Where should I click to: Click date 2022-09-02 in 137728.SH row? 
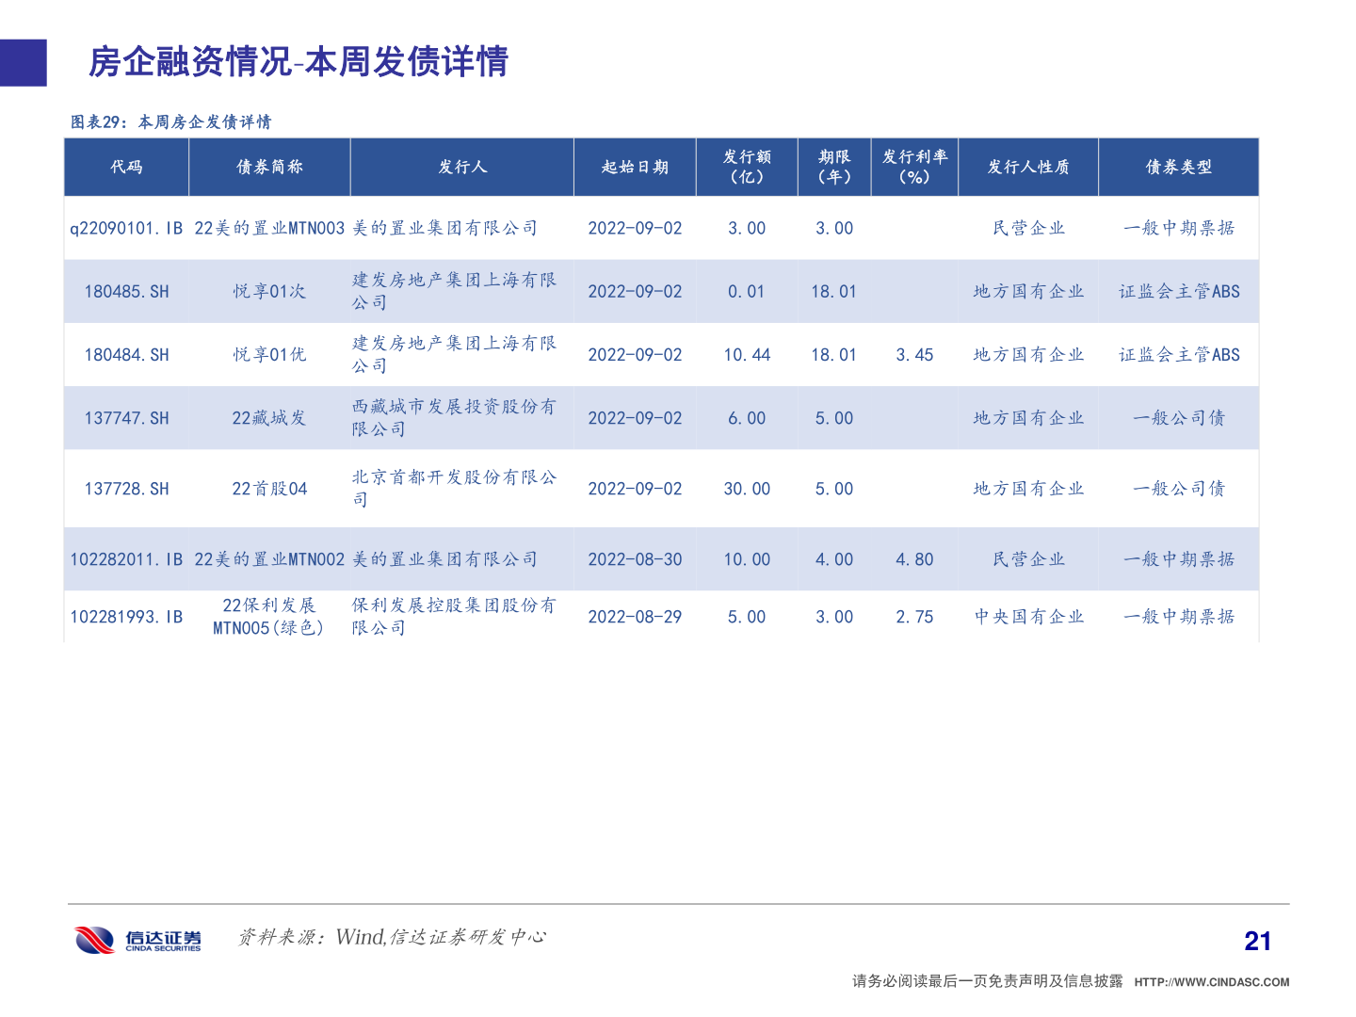635,489
